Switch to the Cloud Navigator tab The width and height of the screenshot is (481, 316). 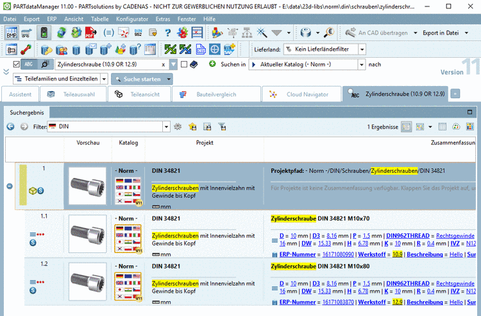(301, 94)
